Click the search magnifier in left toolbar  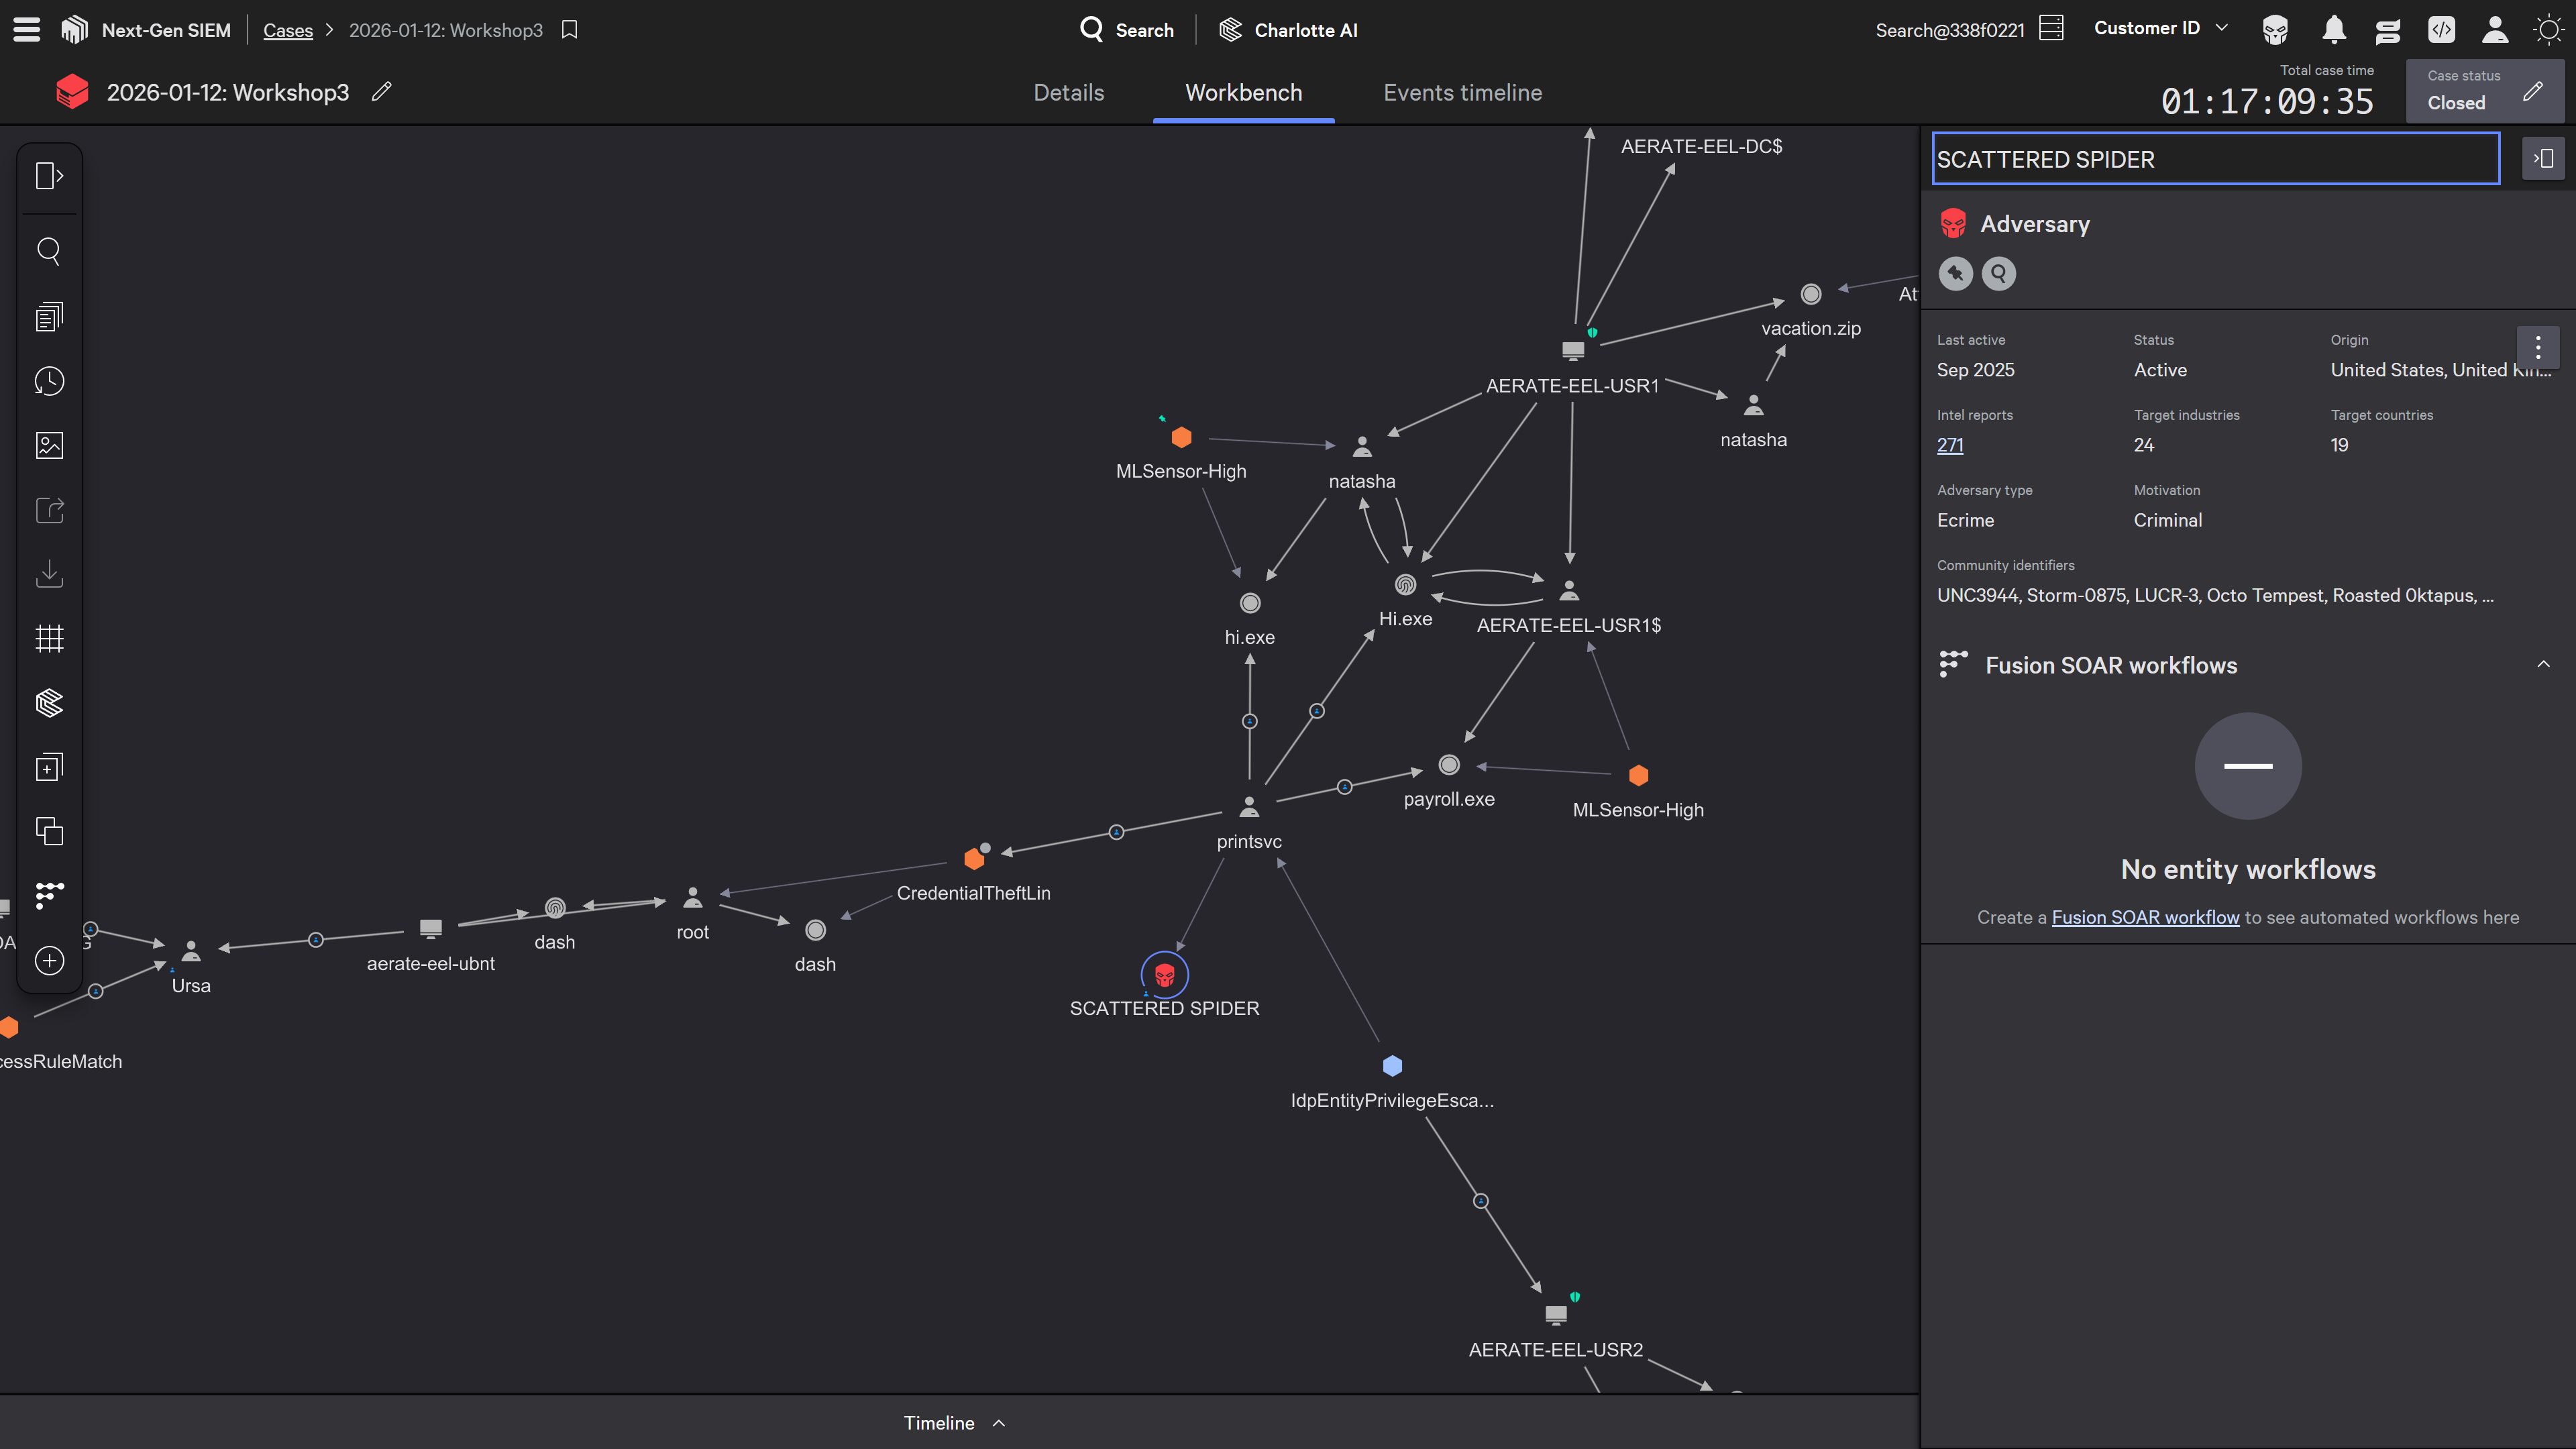[x=49, y=250]
